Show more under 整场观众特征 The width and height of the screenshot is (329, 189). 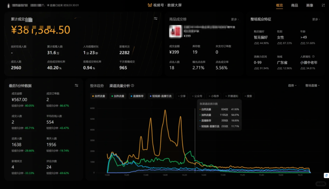[316, 19]
